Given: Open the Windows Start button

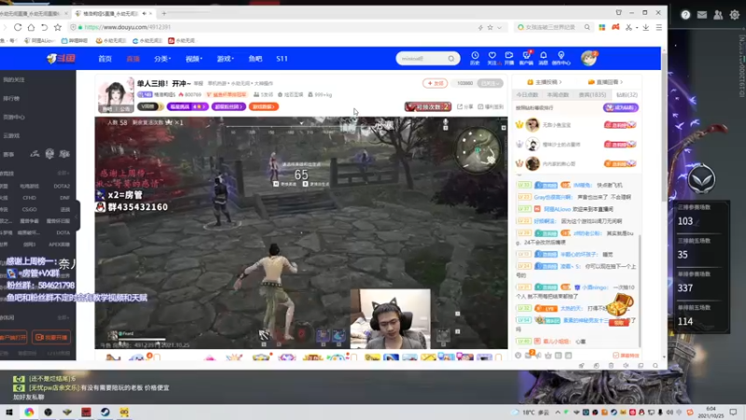Looking at the screenshot, I should point(9,412).
